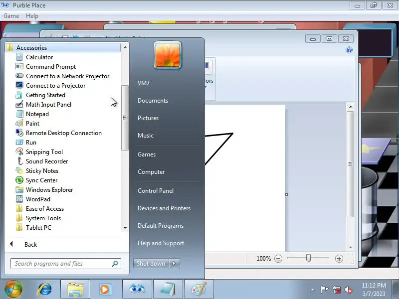Launch WordPad
The width and height of the screenshot is (399, 299).
(38, 199)
